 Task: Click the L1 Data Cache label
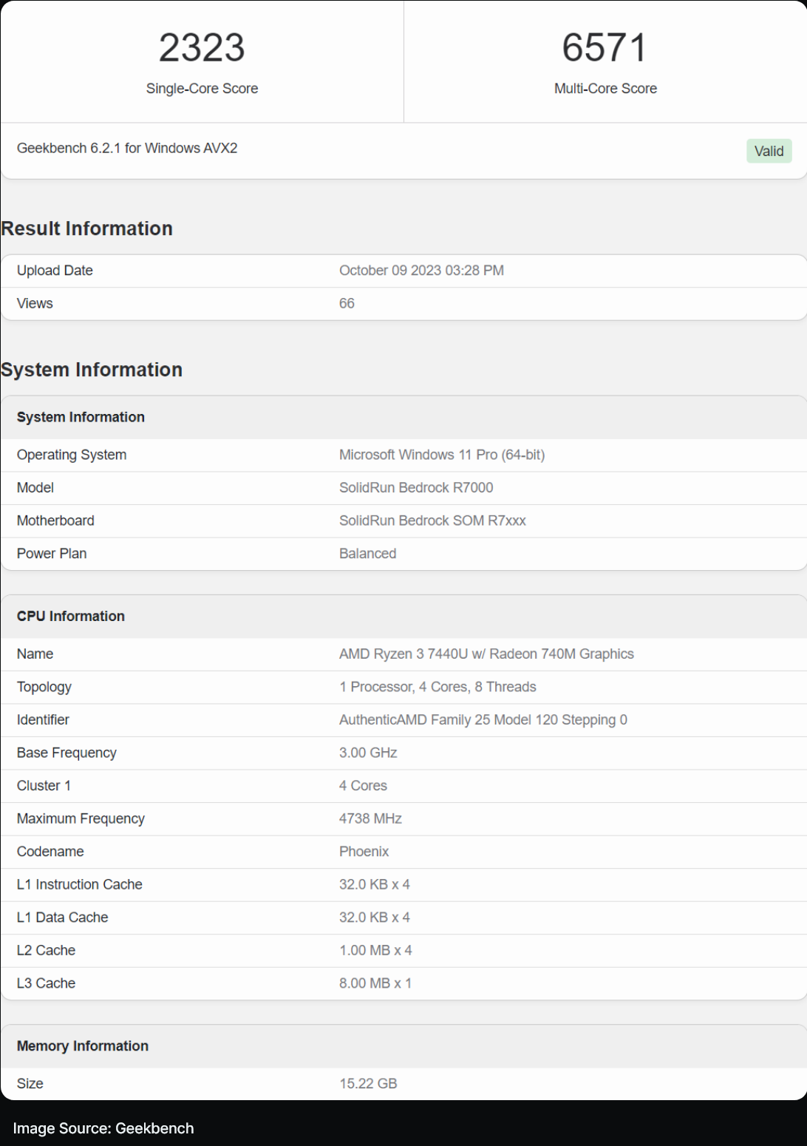(62, 917)
